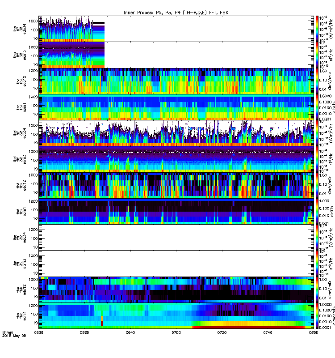
Task: Click the "tha fff 32 scm3" panel label
Action: tap(20, 55)
